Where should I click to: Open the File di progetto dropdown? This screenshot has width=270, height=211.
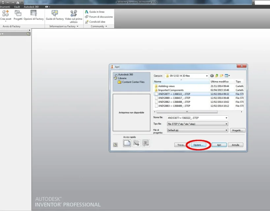(226, 130)
